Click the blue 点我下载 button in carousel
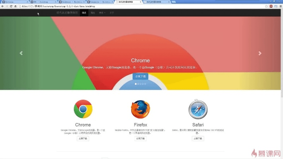 tap(140, 76)
